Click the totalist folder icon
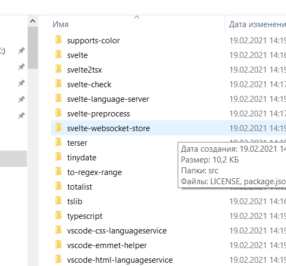This screenshot has height=266, width=286. coord(58,186)
